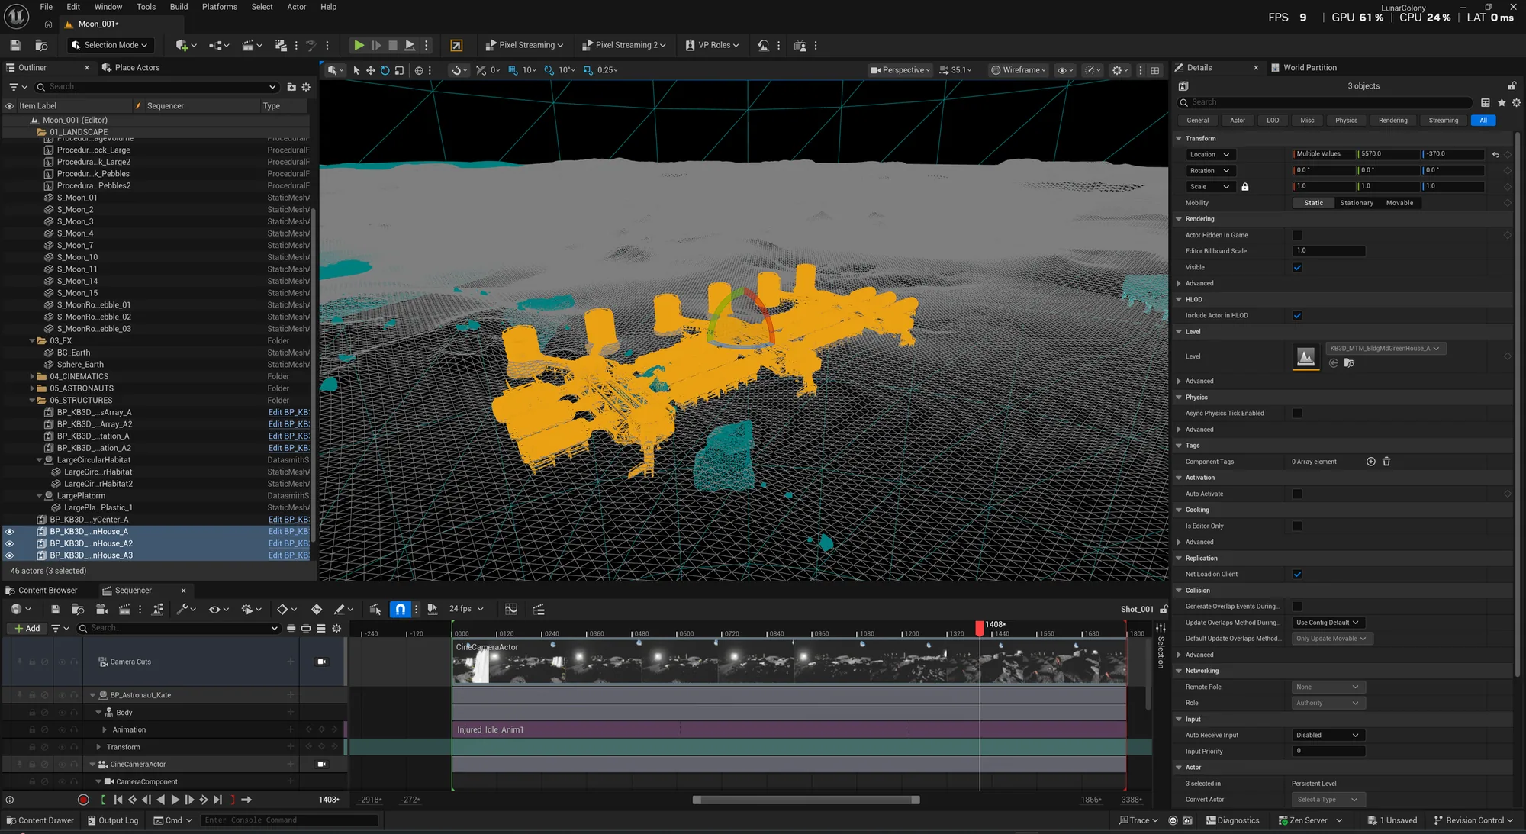Toggle the Actor Hidden In Game checkbox
This screenshot has width=1526, height=834.
pyautogui.click(x=1297, y=235)
